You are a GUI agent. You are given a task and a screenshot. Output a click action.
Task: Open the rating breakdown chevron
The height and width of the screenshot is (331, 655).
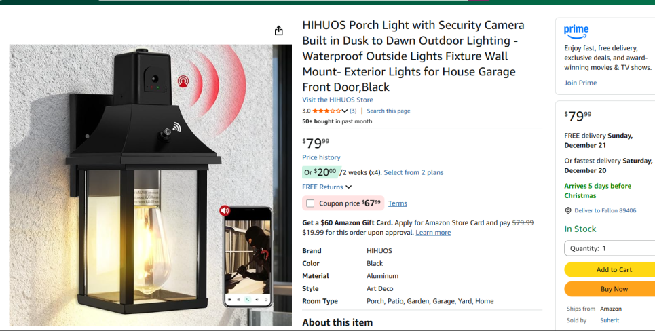tap(345, 111)
